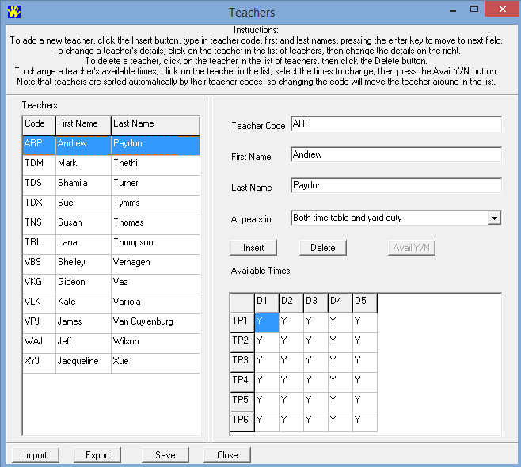Click into the Last Name input field
521x467 pixels.
(396, 186)
